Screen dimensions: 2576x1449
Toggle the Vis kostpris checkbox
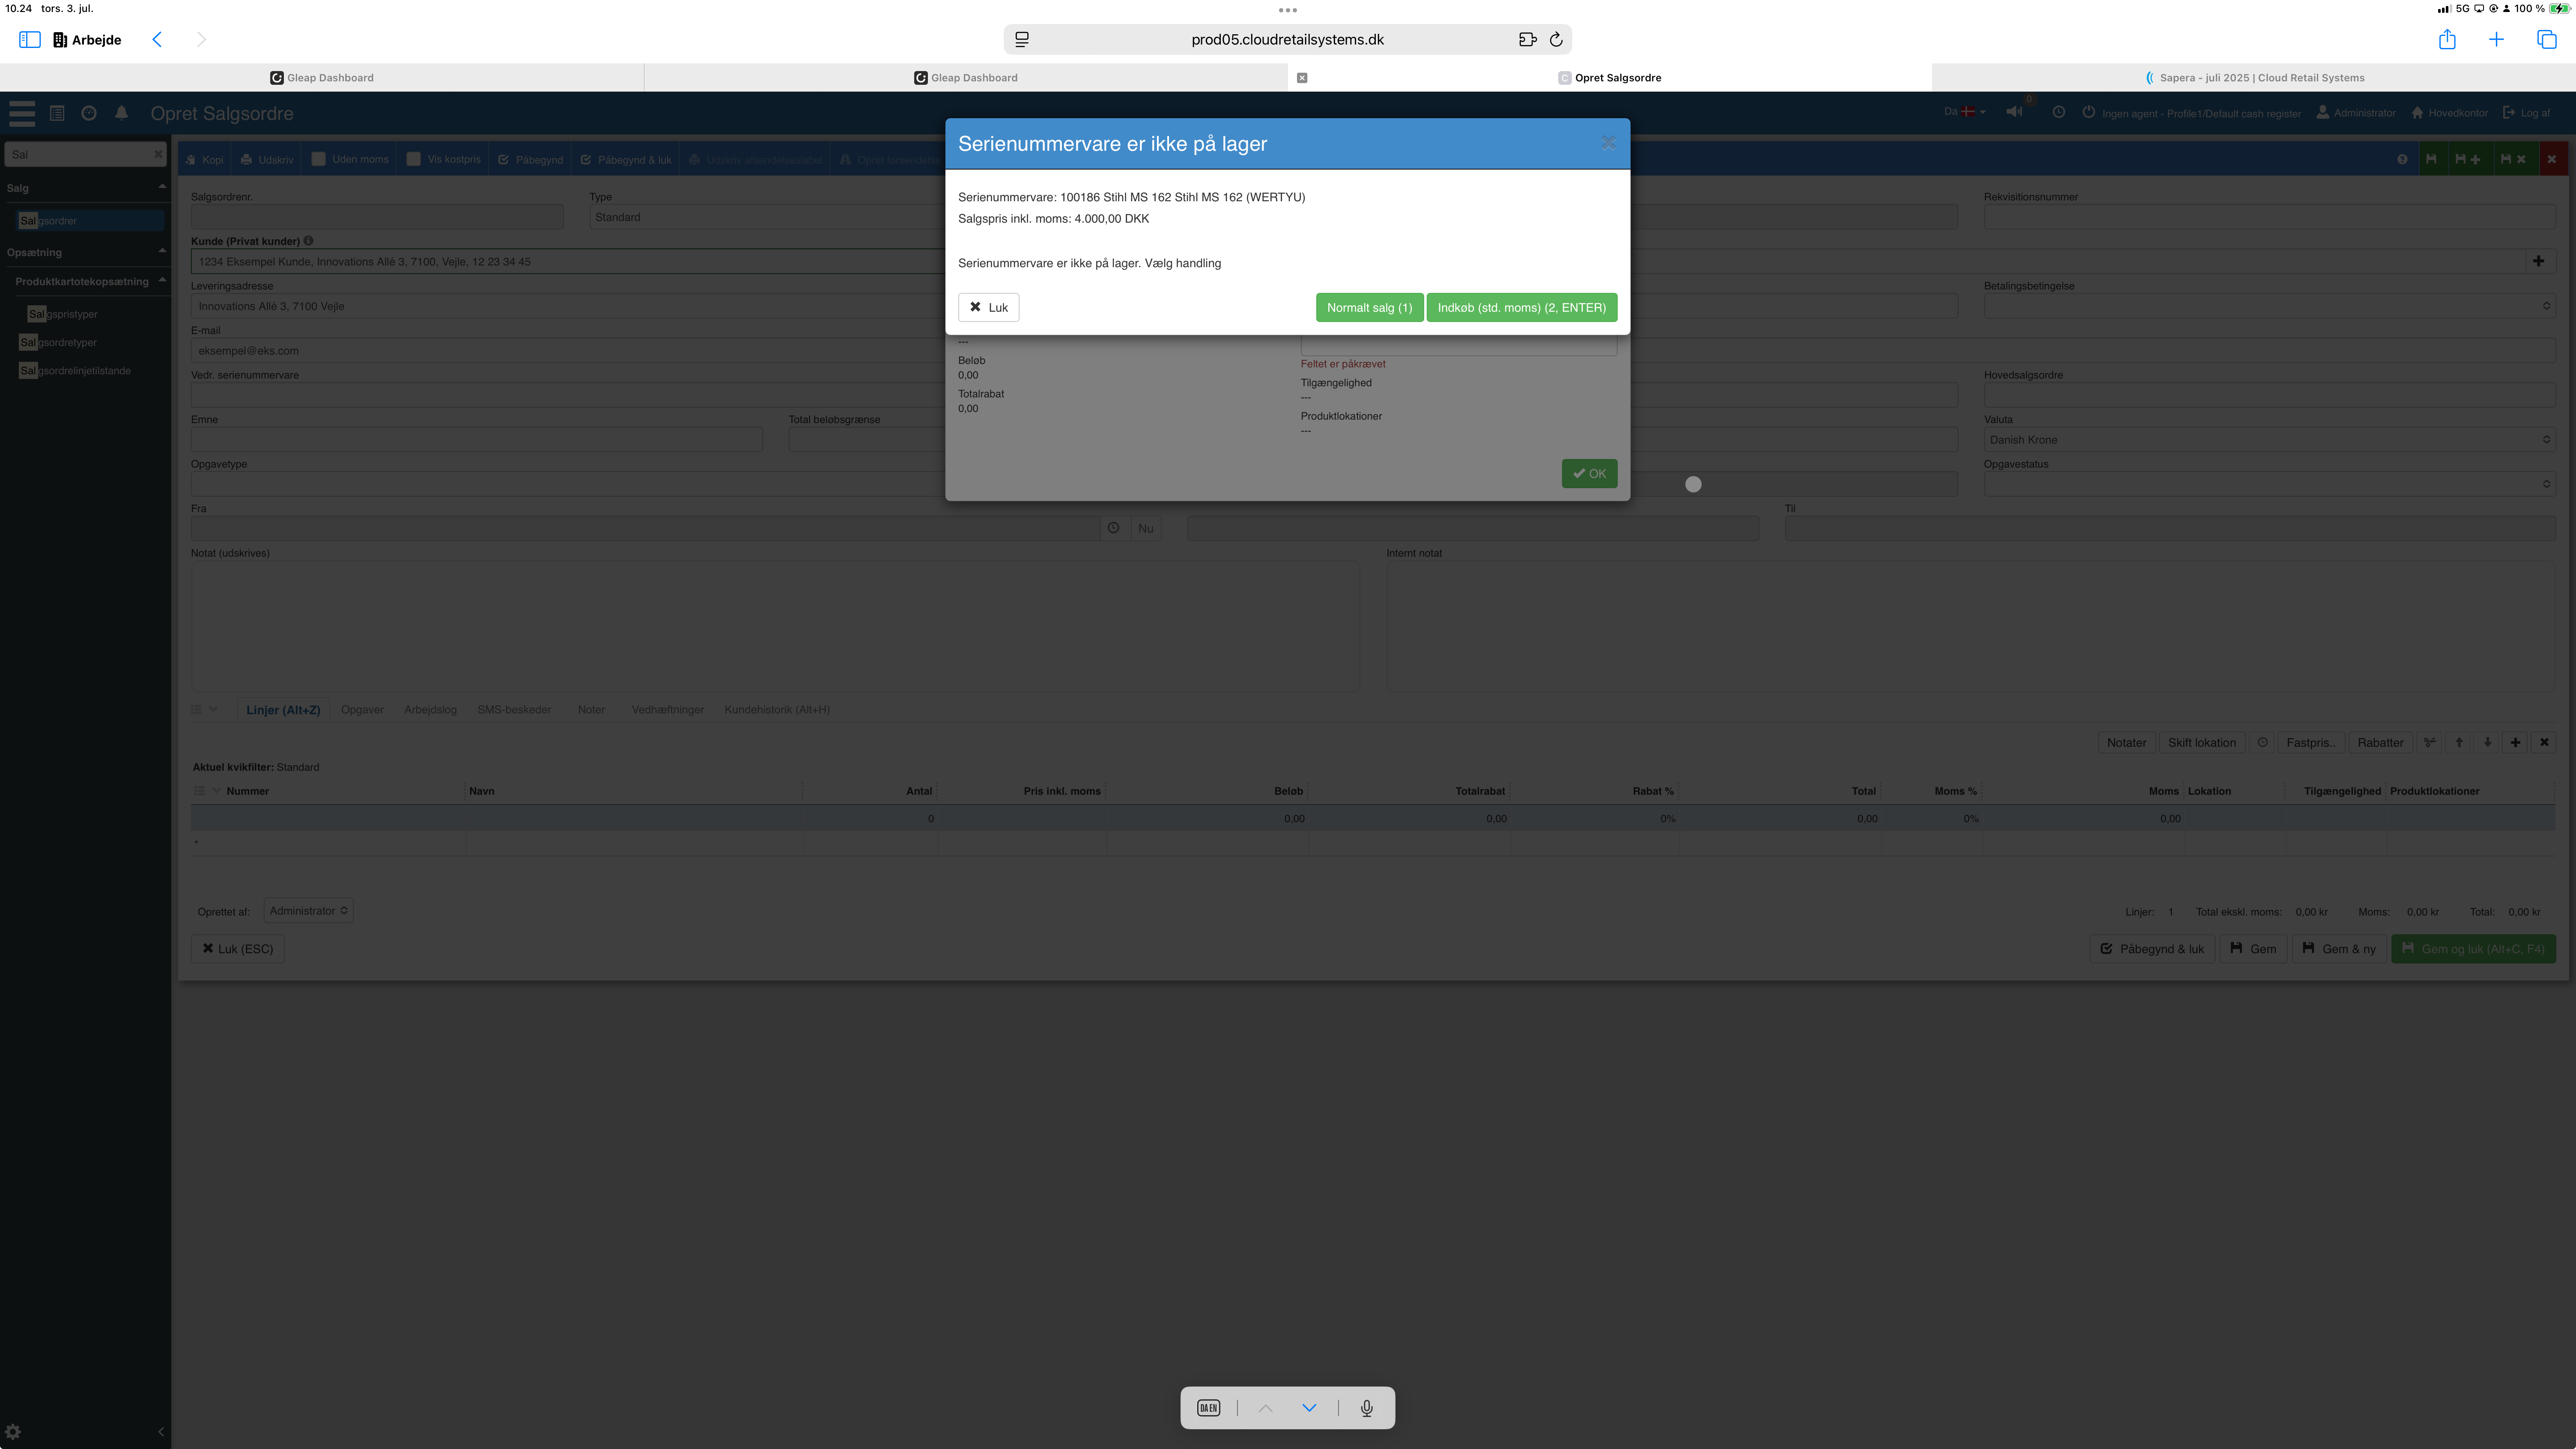point(414,159)
